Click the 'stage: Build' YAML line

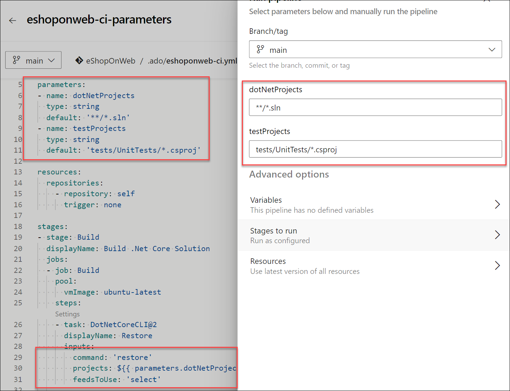click(69, 237)
